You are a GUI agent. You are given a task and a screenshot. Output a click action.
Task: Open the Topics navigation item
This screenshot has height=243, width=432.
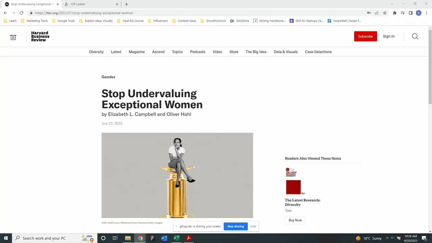click(x=177, y=52)
